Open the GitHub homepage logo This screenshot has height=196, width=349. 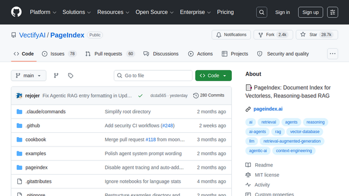coord(16,12)
